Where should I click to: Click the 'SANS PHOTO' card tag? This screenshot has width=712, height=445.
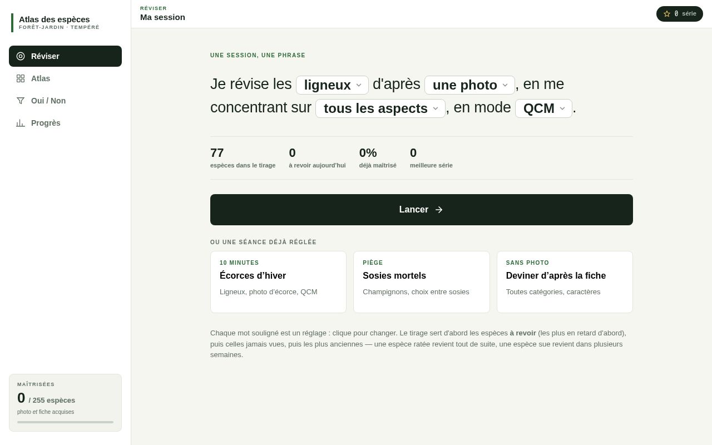(x=527, y=263)
